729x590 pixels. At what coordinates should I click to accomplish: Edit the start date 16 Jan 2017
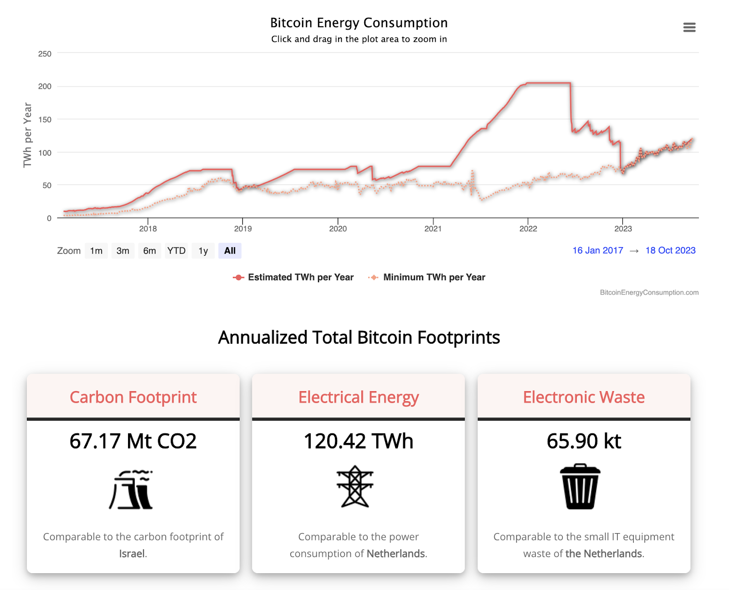coord(597,250)
